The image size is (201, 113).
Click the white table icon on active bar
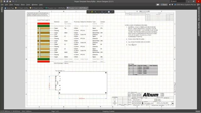point(109,12)
